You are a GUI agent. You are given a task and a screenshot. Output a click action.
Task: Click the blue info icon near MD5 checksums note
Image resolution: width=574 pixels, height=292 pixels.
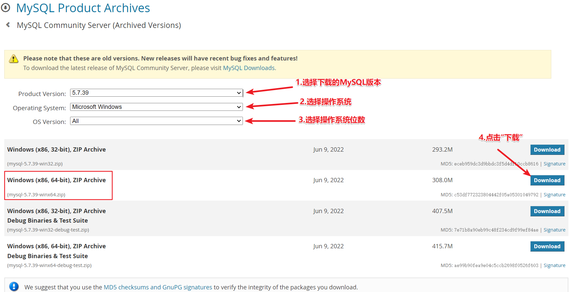[x=14, y=287]
